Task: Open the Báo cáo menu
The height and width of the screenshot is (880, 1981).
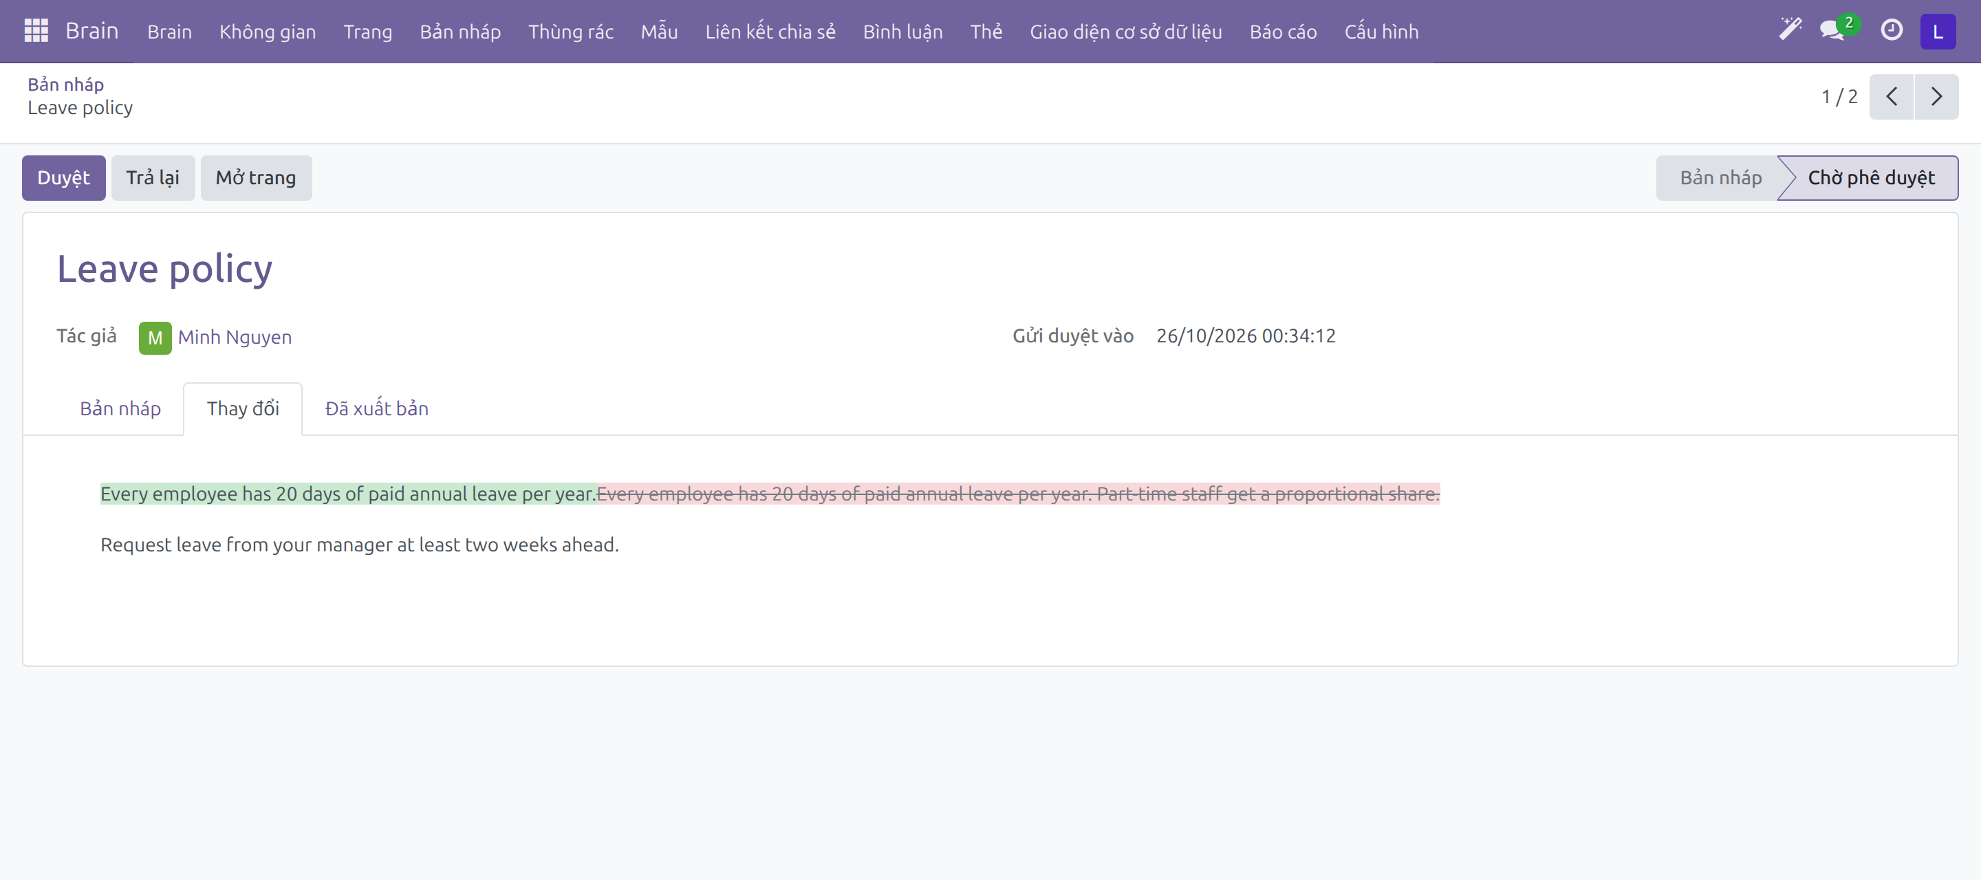Action: tap(1283, 32)
